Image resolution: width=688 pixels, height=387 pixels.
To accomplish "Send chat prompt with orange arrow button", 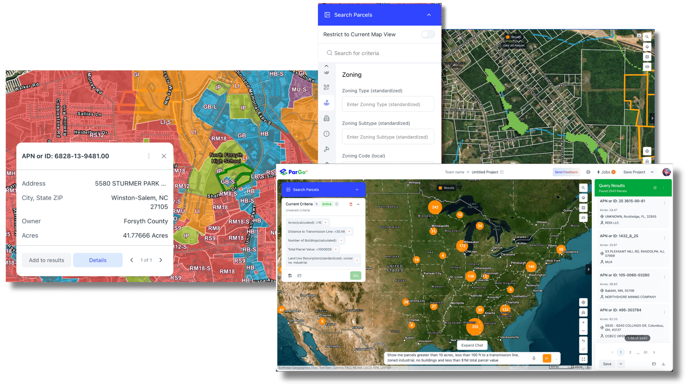I will 547,358.
